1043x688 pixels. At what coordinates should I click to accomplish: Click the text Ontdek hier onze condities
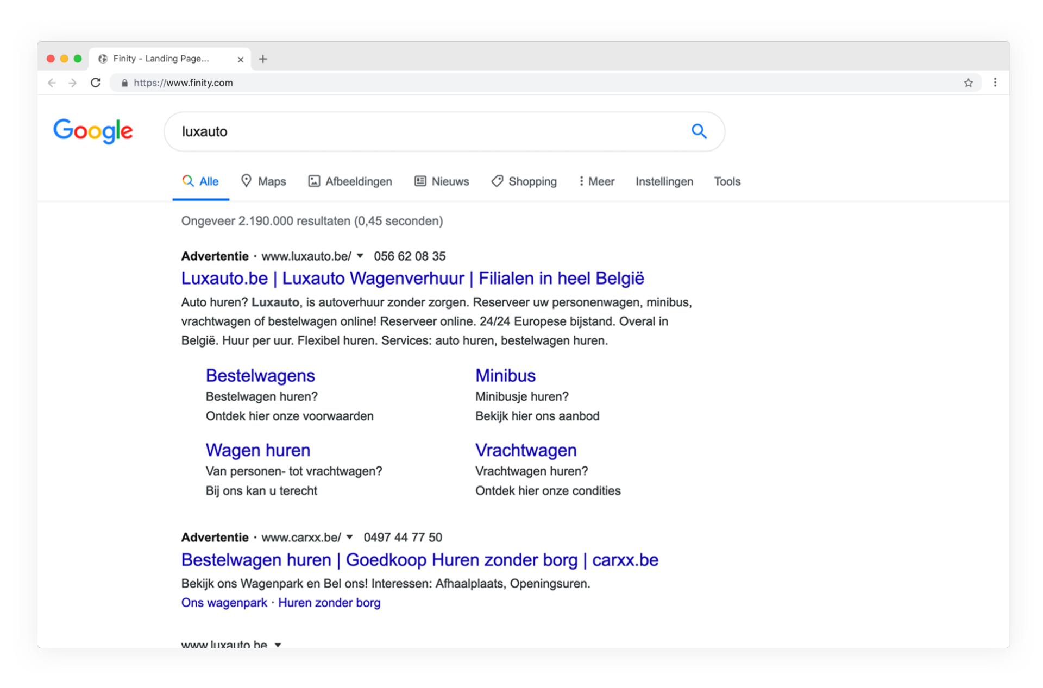[548, 490]
